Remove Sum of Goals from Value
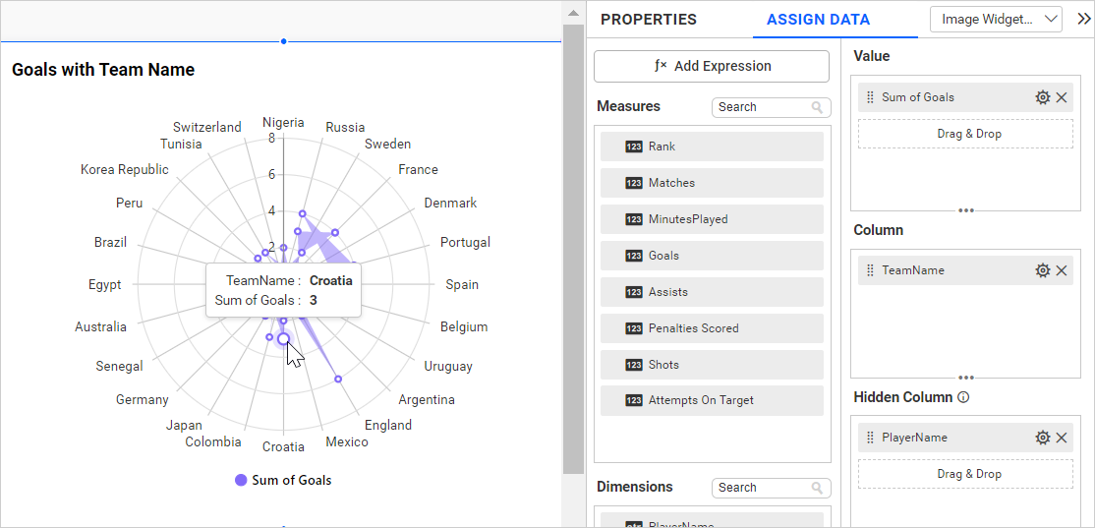Screen dimensions: 1095x528 (x=1062, y=97)
